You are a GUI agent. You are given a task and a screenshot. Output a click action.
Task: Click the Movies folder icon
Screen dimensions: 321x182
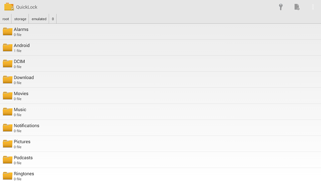coord(8,96)
